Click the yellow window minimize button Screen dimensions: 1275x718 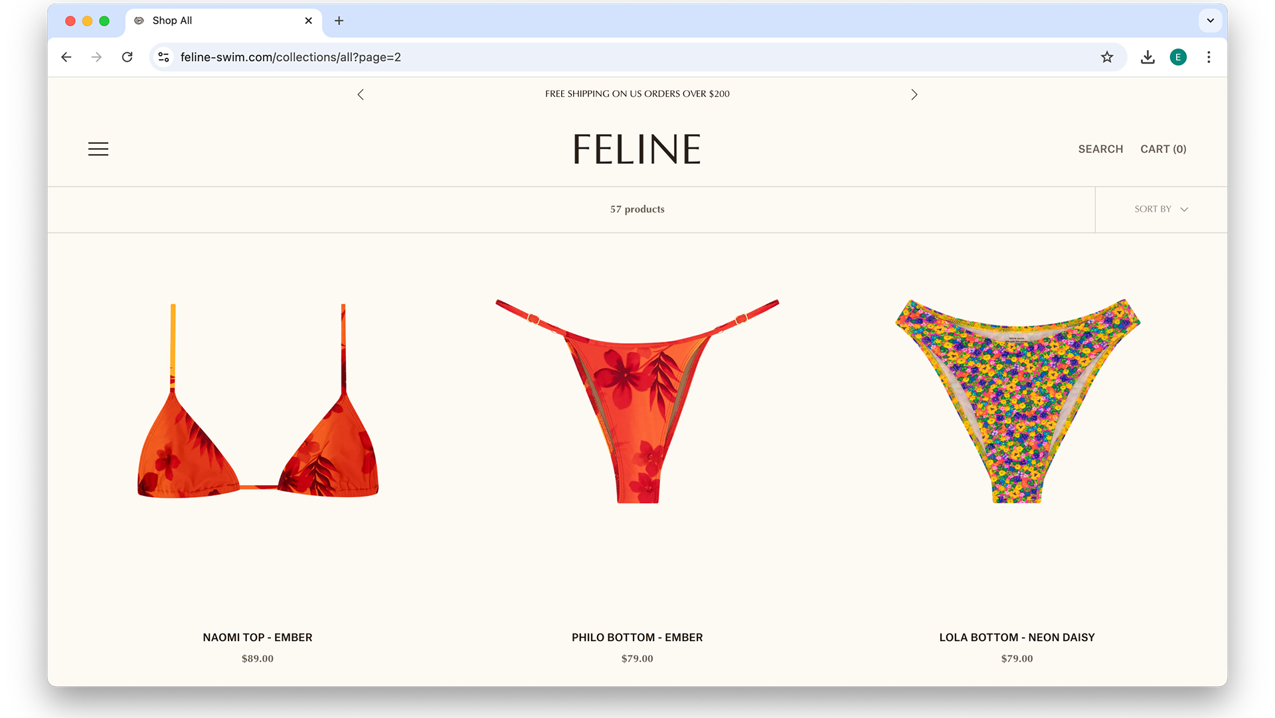[x=87, y=21]
